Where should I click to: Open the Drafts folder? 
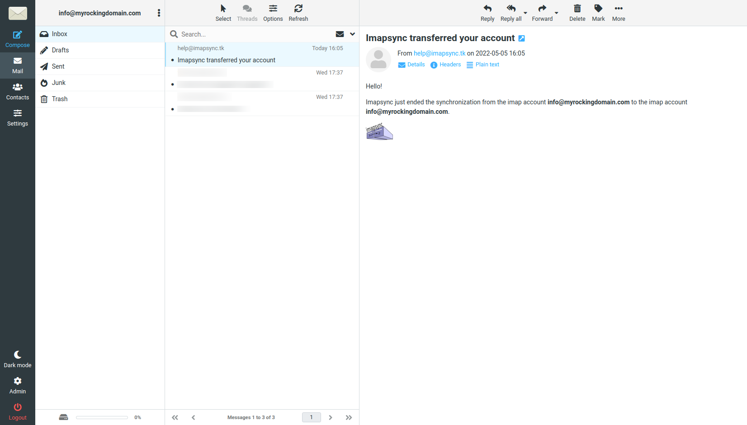[x=100, y=50]
